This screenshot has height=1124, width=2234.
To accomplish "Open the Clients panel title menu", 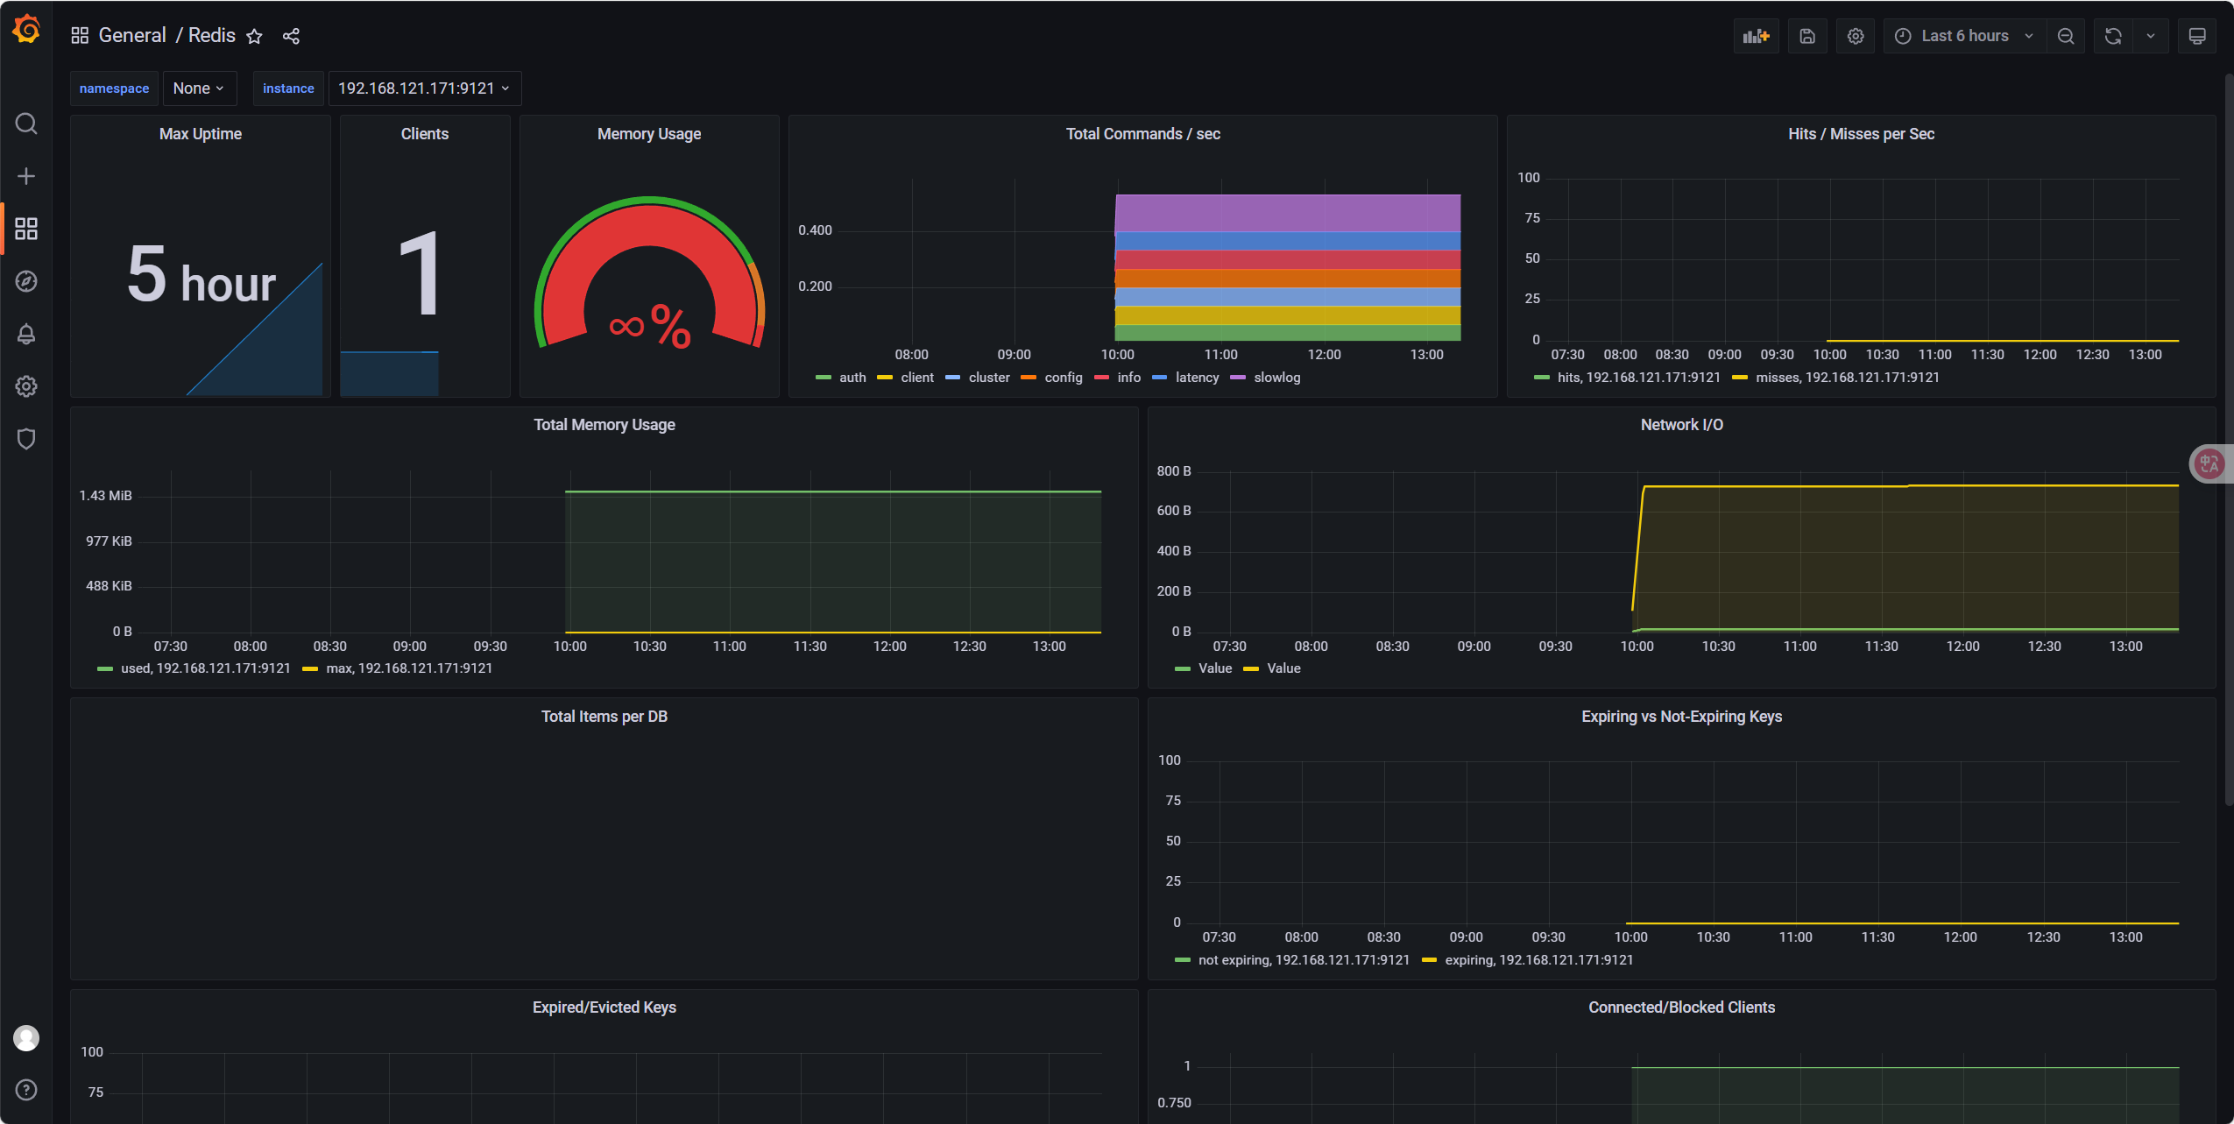I will click(425, 134).
